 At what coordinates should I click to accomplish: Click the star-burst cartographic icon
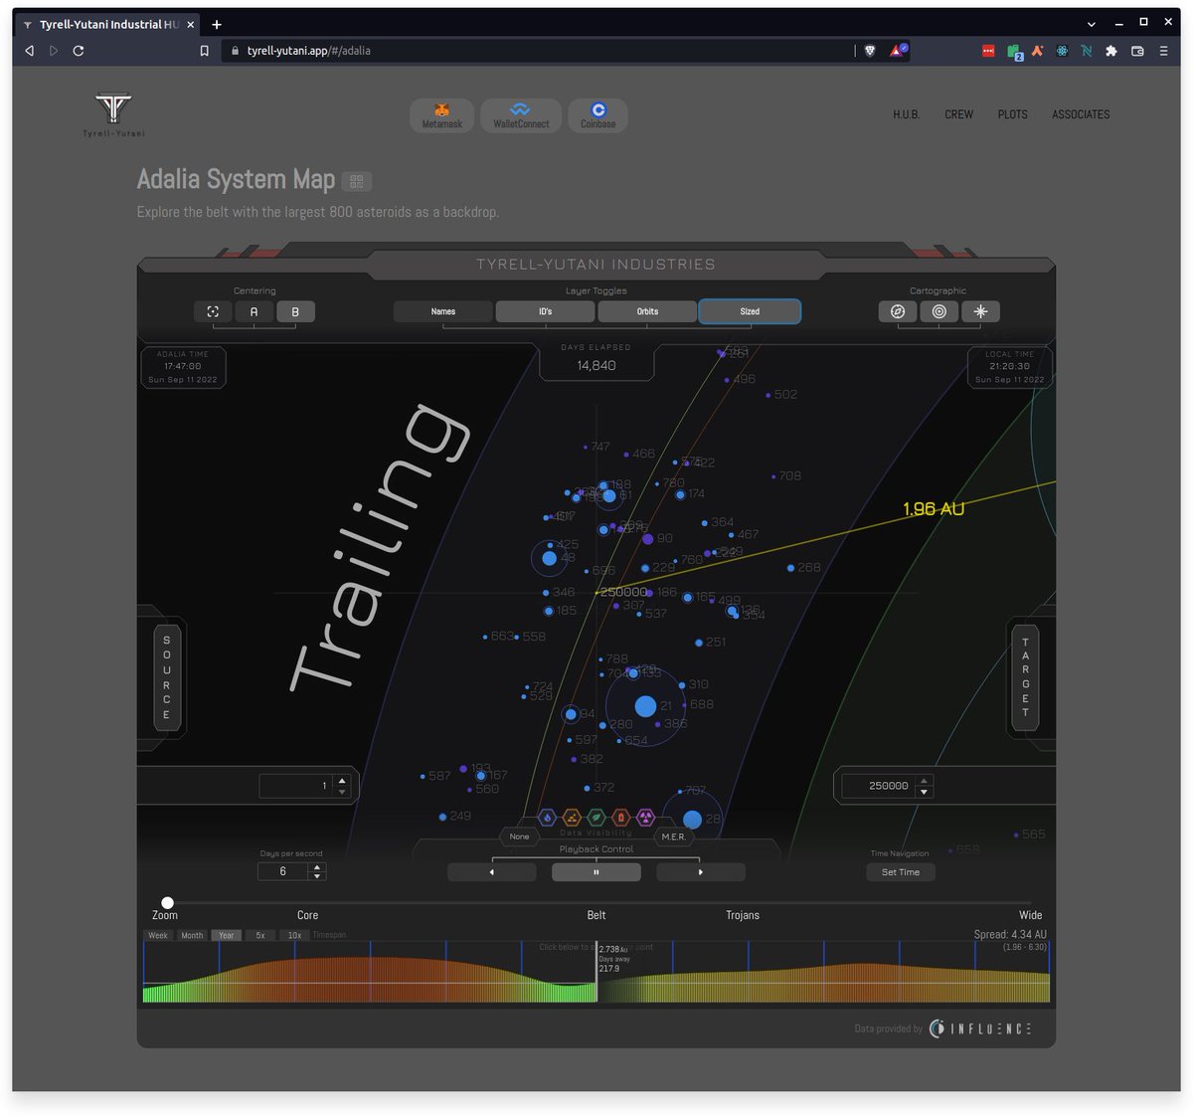(x=980, y=311)
